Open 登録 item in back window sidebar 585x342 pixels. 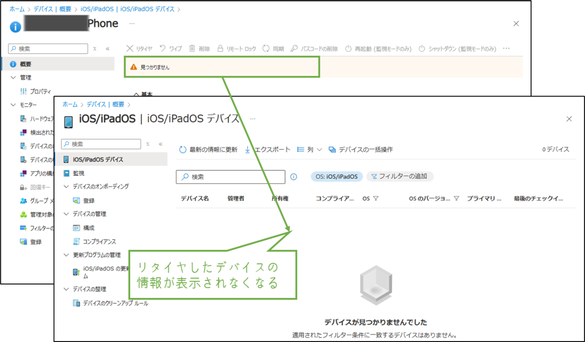[31, 241]
